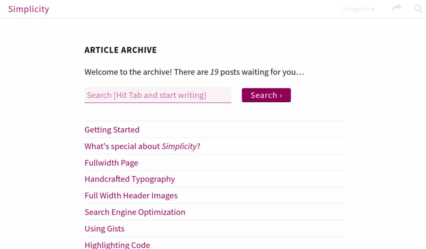Click the triangle arrow beside Navigation
426x249 pixels.
pos(373,9)
